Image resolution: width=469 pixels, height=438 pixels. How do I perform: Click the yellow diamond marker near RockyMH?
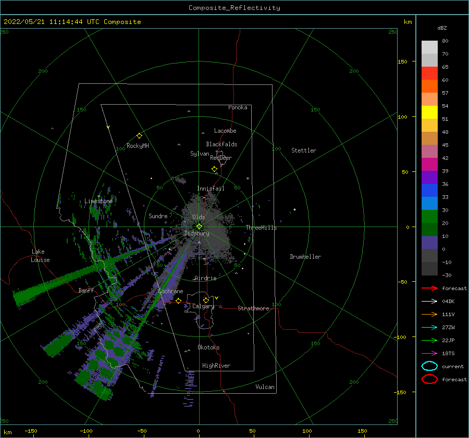click(139, 136)
